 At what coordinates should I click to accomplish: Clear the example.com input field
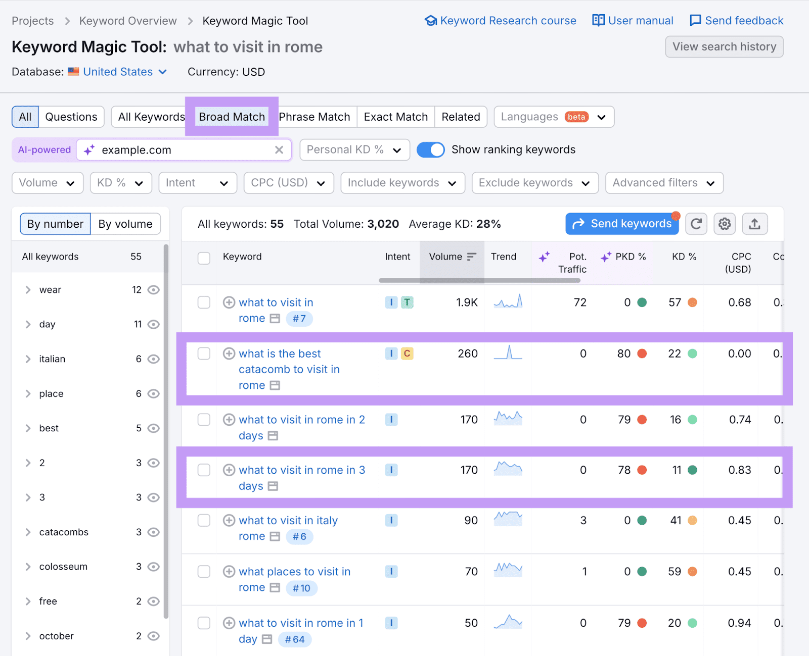(x=279, y=149)
